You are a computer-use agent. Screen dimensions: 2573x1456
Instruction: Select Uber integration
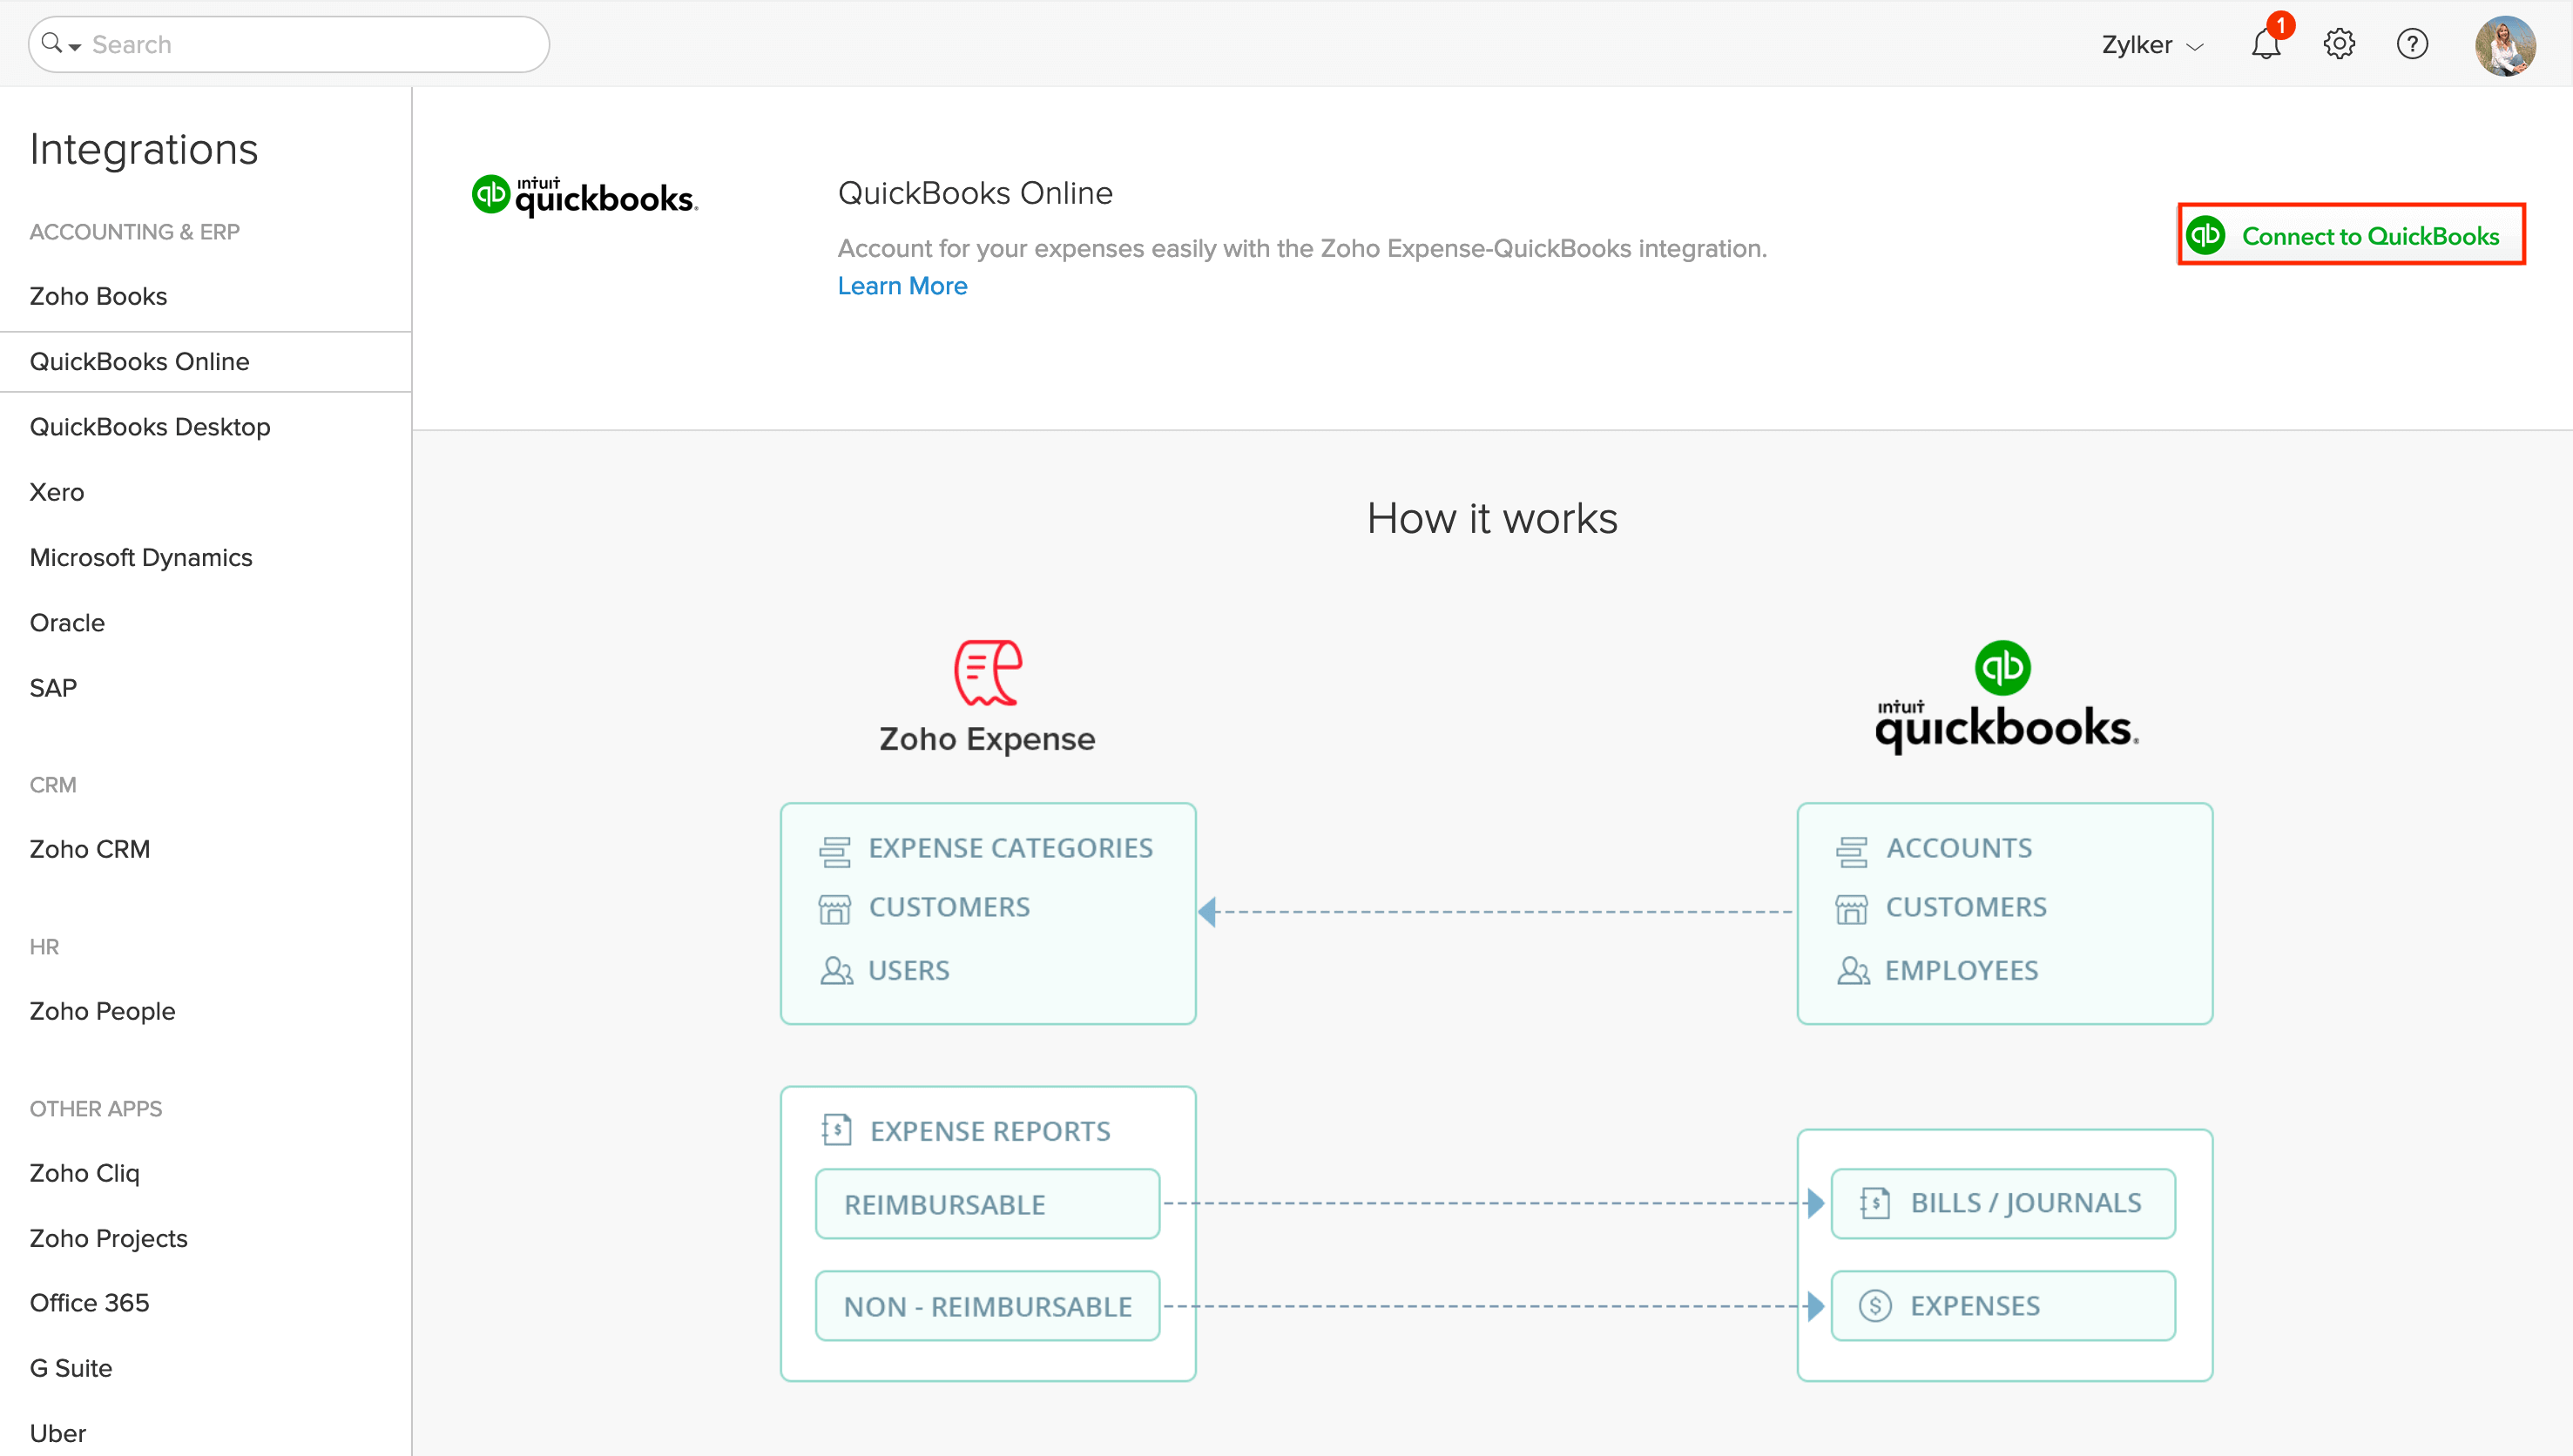pos(57,1433)
